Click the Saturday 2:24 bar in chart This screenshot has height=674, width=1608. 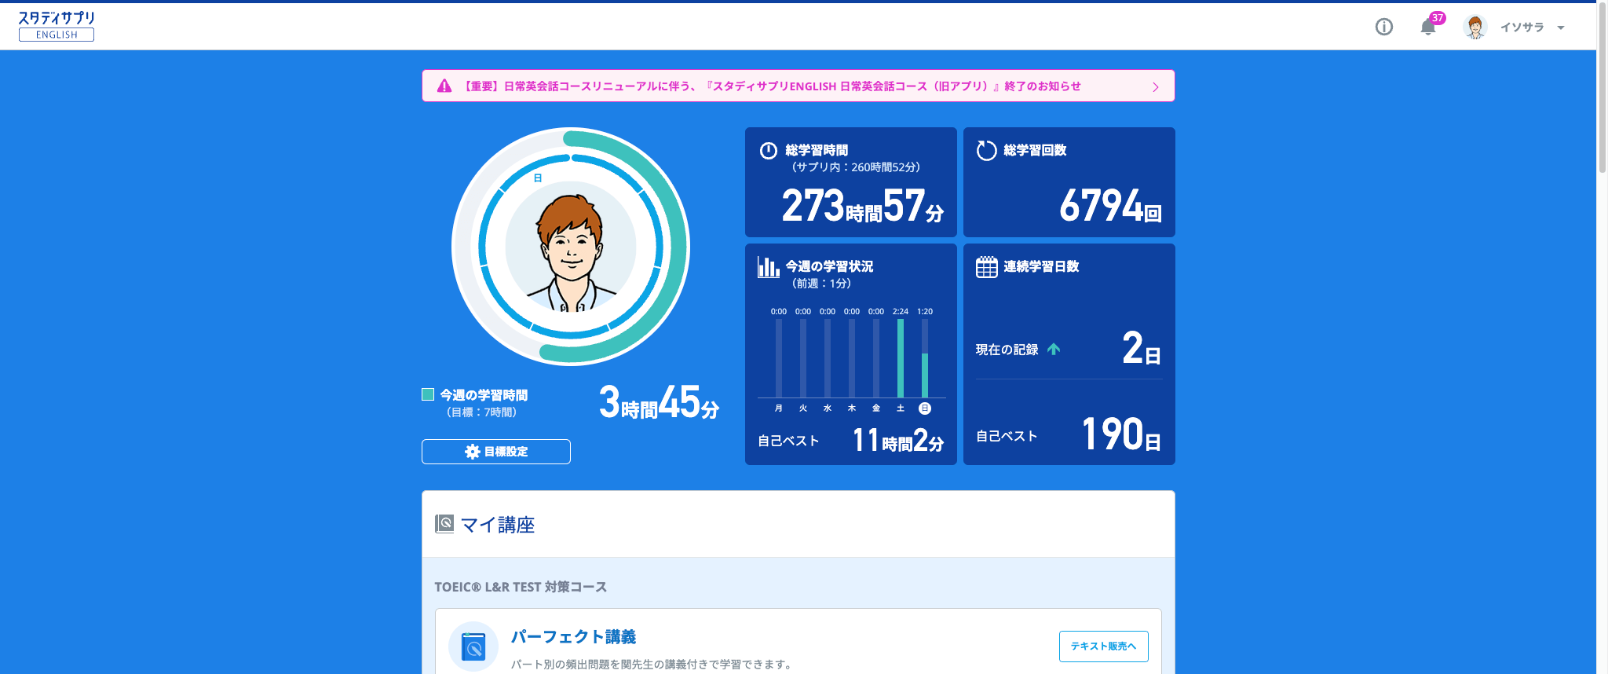click(x=901, y=358)
